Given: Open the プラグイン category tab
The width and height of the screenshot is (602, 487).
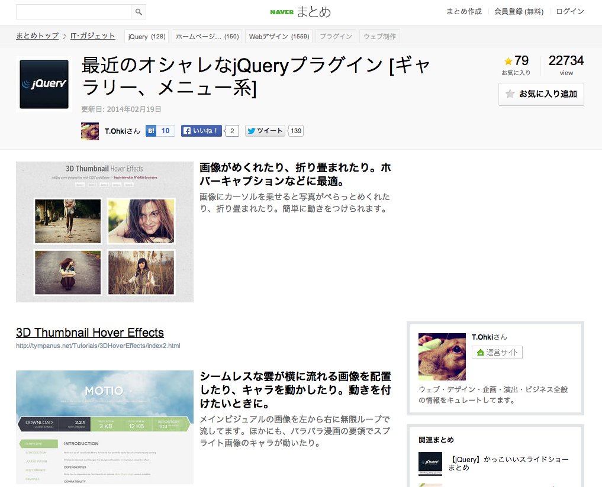Looking at the screenshot, I should [335, 36].
